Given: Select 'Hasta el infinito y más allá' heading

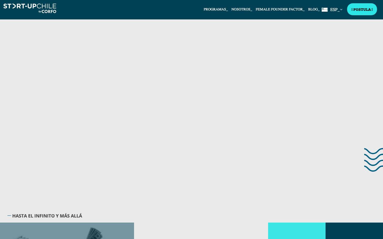Looking at the screenshot, I should [x=47, y=216].
